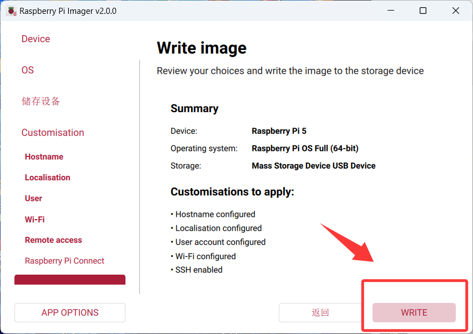Click the 'Write image' title
The height and width of the screenshot is (334, 473).
pyautogui.click(x=202, y=48)
